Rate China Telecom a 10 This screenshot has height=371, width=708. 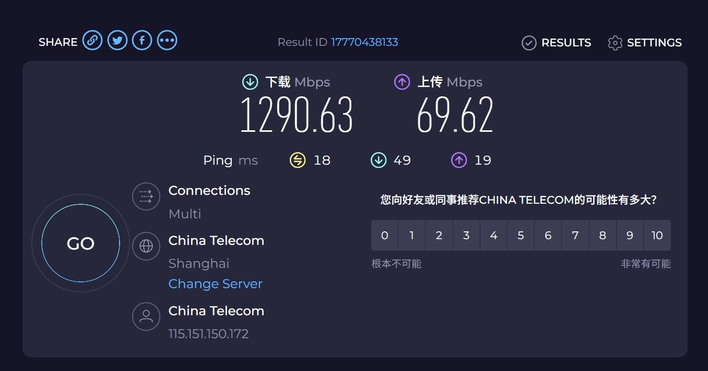(x=657, y=236)
